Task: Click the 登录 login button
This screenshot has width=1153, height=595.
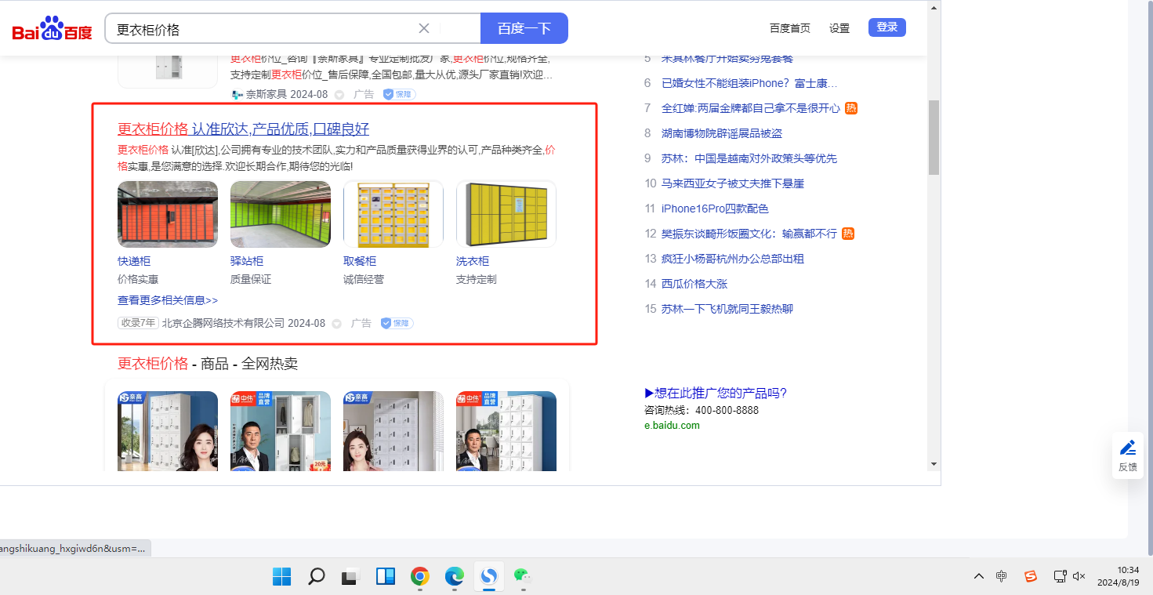Action: [887, 27]
